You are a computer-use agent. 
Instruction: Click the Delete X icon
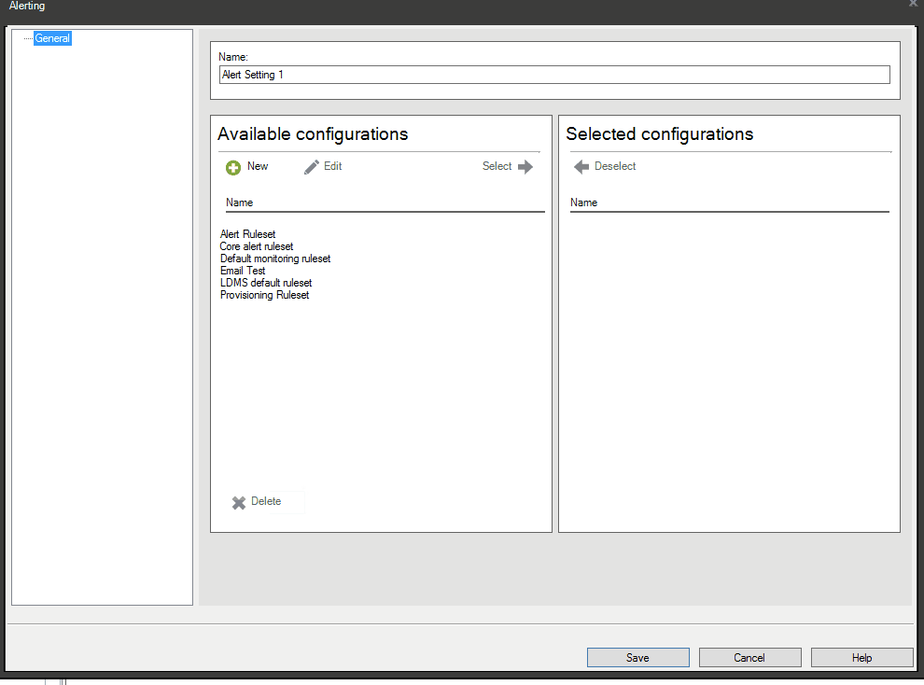[240, 502]
